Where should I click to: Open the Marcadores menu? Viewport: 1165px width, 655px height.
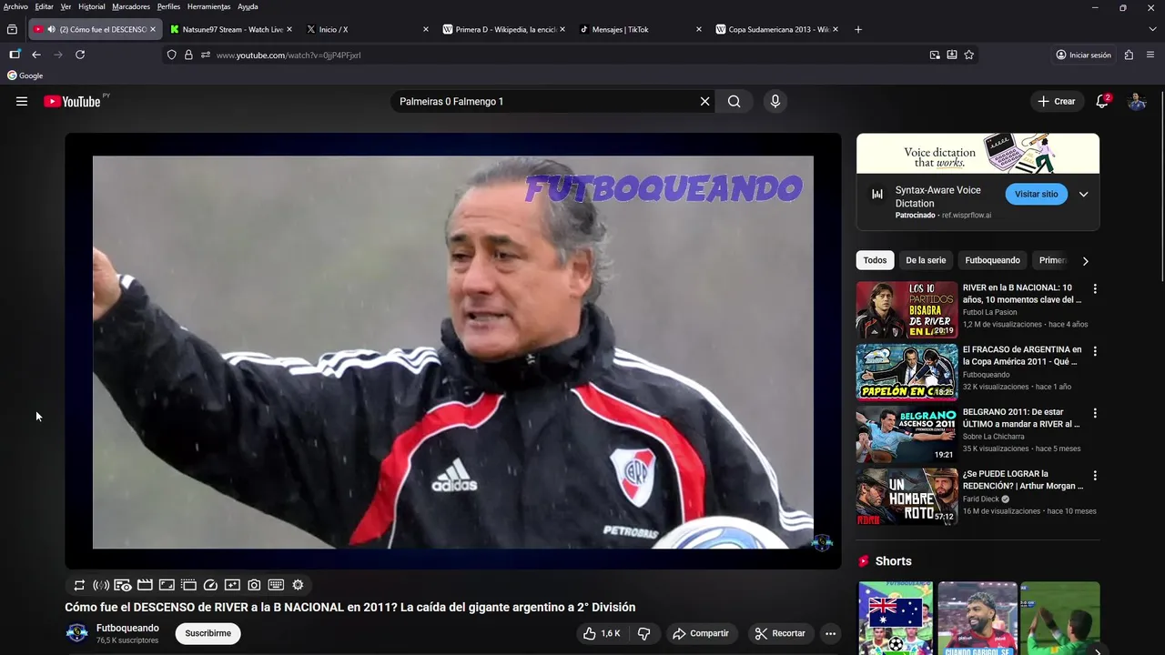click(x=131, y=6)
